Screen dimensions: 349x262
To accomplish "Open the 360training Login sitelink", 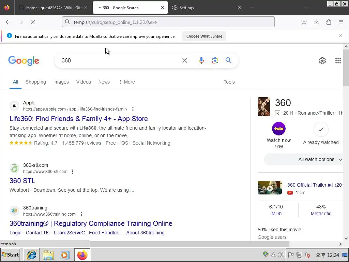I will click(15, 233).
